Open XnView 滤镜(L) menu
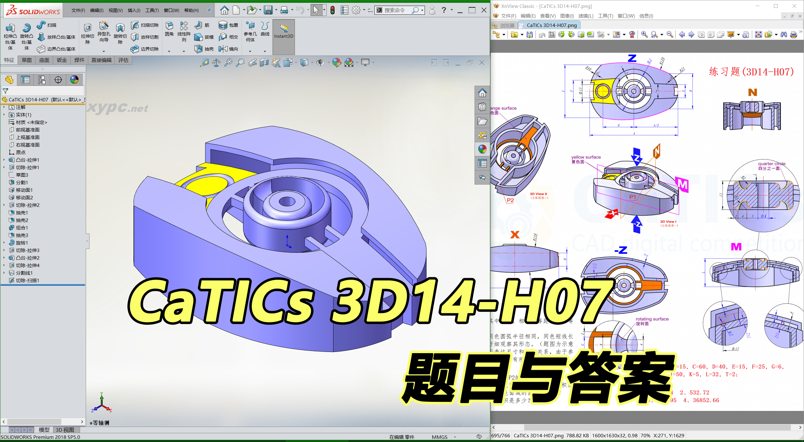This screenshot has width=804, height=442. (x=586, y=16)
